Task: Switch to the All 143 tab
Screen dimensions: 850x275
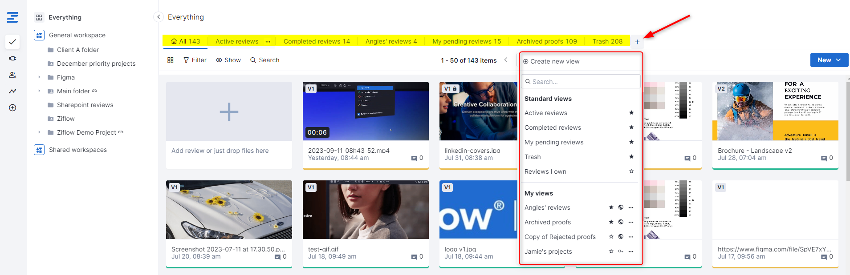Action: coord(185,41)
